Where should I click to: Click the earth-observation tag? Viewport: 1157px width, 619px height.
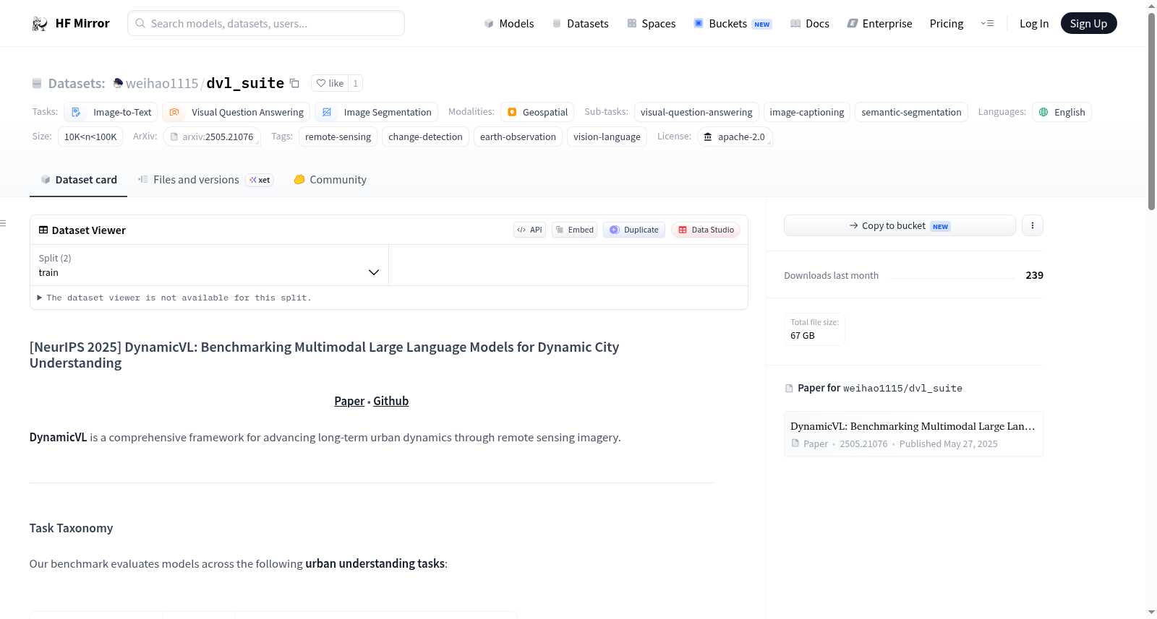[x=518, y=137]
